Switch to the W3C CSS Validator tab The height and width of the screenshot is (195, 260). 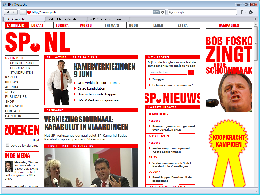[x=108, y=19]
